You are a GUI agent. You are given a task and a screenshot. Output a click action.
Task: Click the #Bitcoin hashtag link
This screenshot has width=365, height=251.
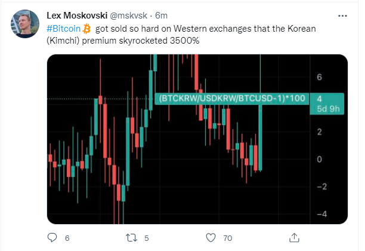[64, 29]
